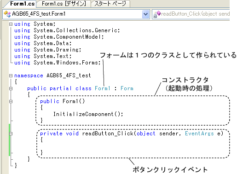This screenshot has width=237, height=174.
Task: Collapse the Form1 class outline region
Action: pyautogui.click(x=11, y=88)
